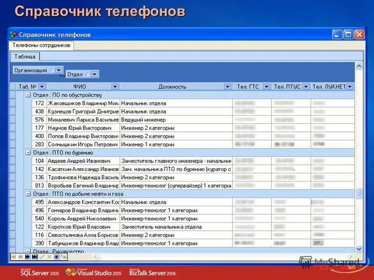
Task: Advance to next record in navigator
Action: tap(27, 257)
